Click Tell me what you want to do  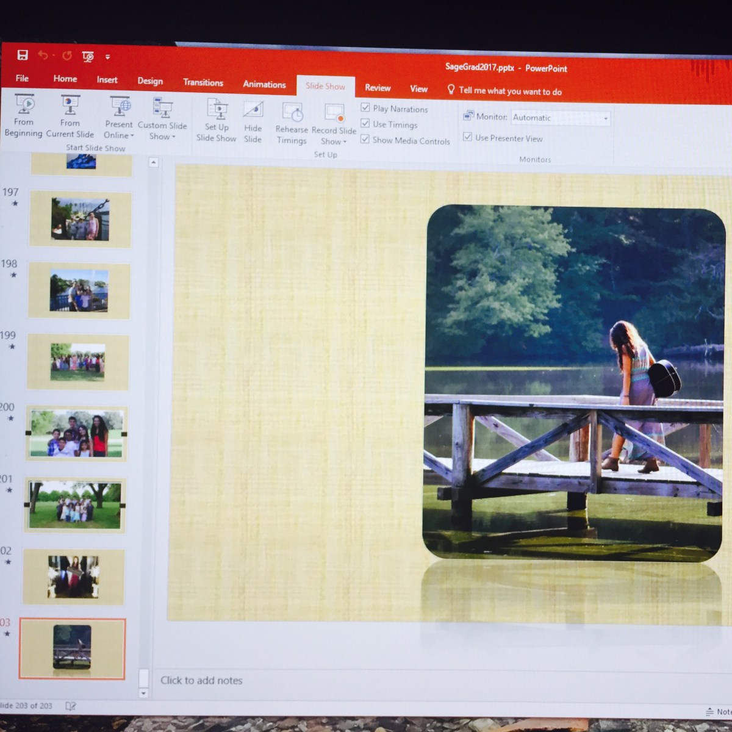pyautogui.click(x=509, y=91)
